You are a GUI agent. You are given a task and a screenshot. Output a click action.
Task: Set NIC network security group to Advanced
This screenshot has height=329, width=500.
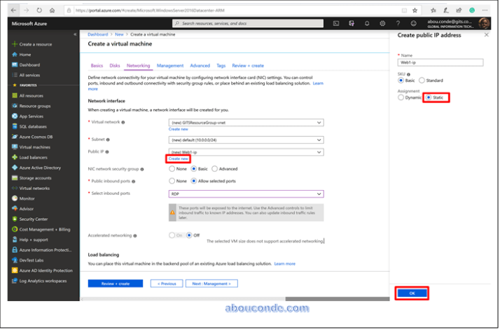(215, 168)
